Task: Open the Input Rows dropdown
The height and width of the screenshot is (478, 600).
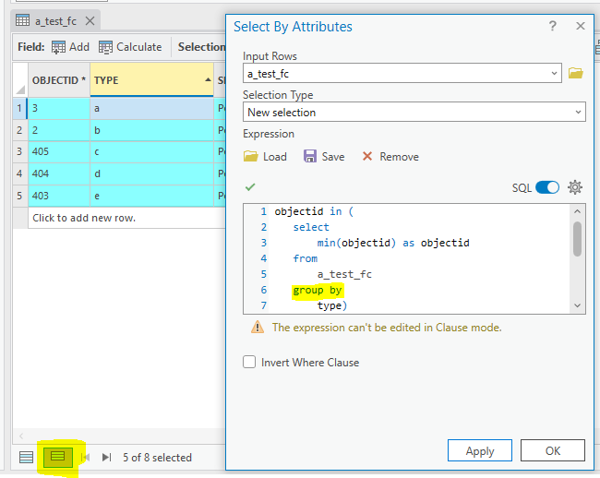Action: point(554,73)
